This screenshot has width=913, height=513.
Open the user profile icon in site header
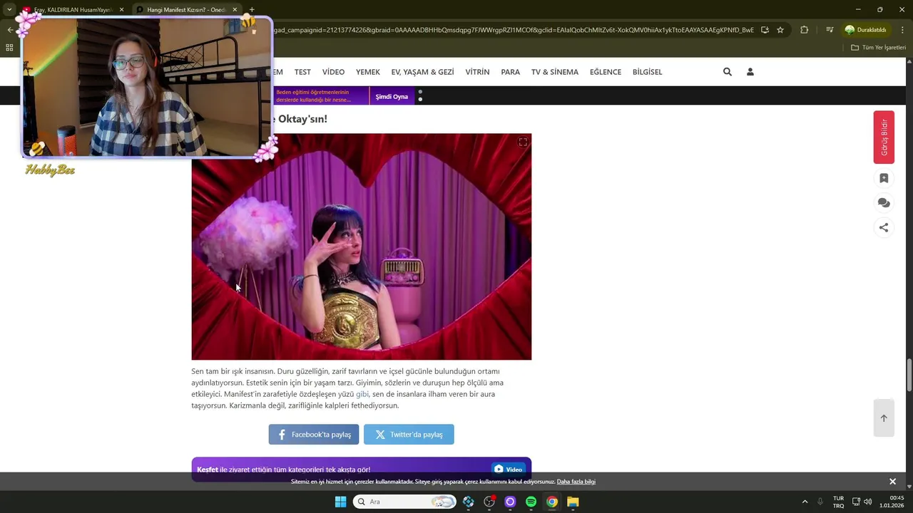point(750,72)
